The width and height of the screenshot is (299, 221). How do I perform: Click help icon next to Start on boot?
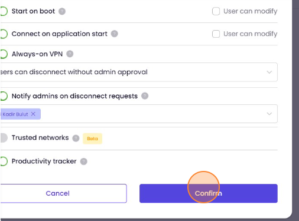(62, 11)
